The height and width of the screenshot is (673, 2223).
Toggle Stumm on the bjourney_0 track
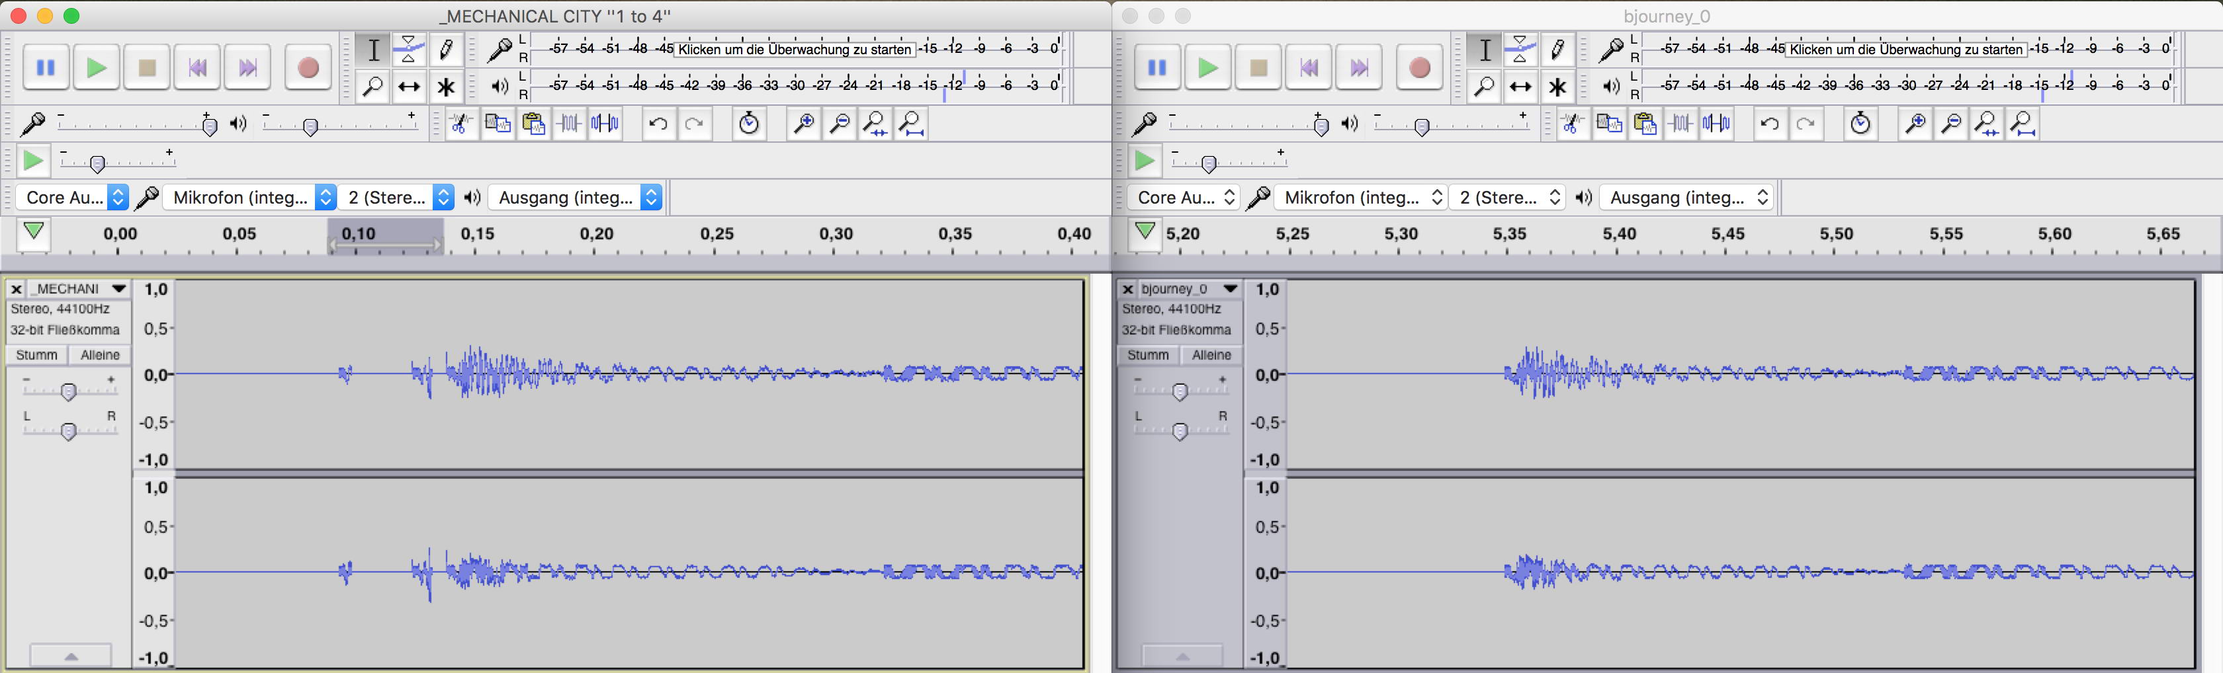coord(1148,354)
